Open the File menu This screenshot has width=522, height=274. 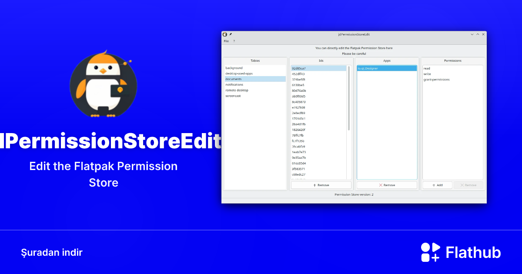[x=226, y=40]
